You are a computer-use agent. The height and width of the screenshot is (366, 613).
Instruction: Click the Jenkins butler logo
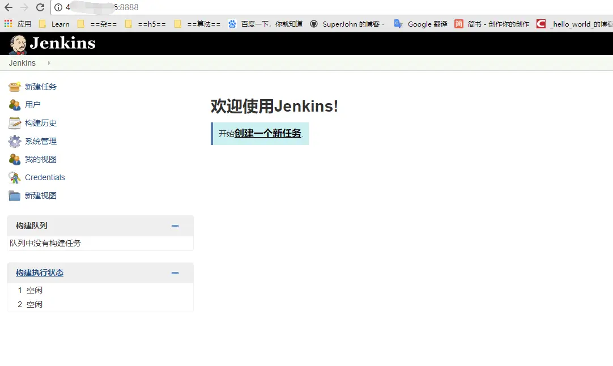18,44
